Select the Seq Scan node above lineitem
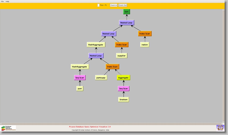This screenshot has width=228, height=135. tap(124, 89)
